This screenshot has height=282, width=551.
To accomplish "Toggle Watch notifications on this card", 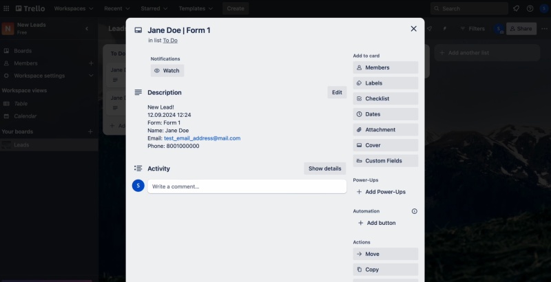I will coord(167,71).
